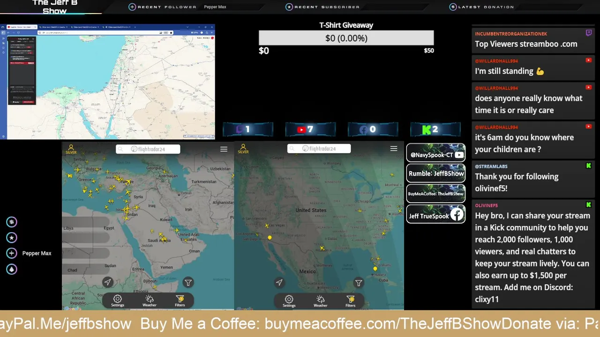This screenshot has width=600, height=337.
Task: Click the yellow marker near Miami
Action: 375,269
